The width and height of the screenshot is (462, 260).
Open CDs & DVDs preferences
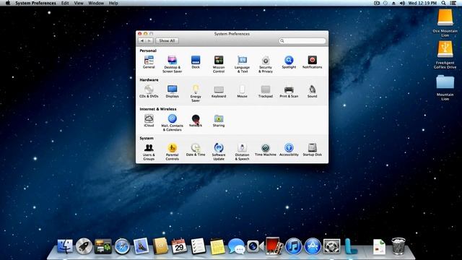(149, 92)
